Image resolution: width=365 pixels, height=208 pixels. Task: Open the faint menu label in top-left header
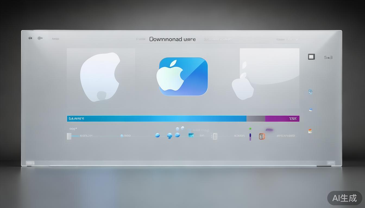tap(55, 39)
